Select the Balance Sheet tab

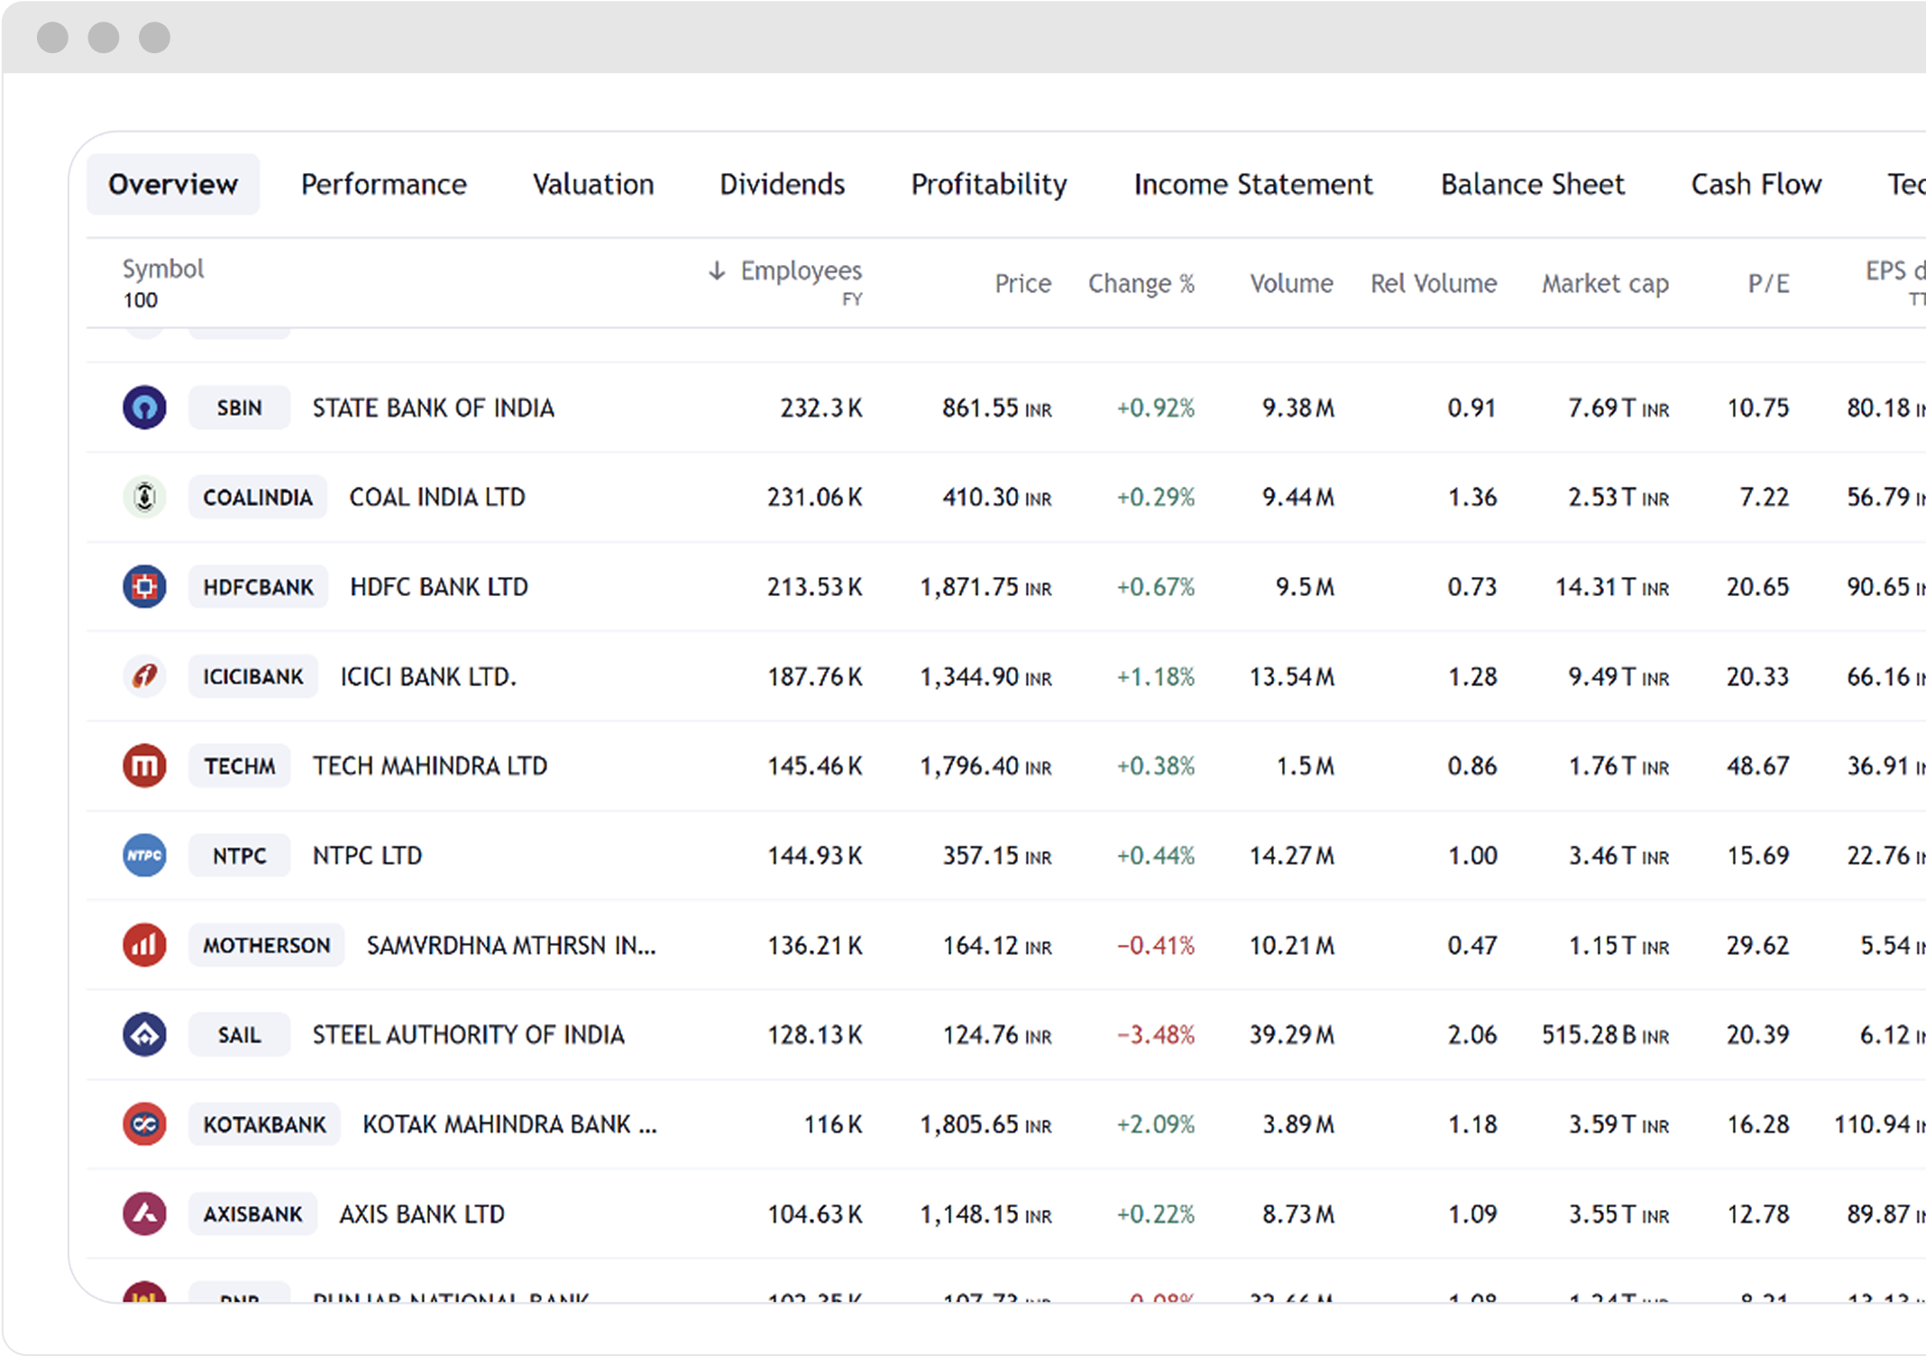[x=1532, y=184]
